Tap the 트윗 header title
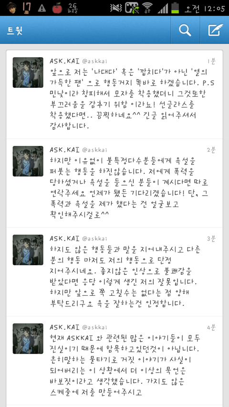The width and height of the screenshot is (229, 407). tap(15, 31)
